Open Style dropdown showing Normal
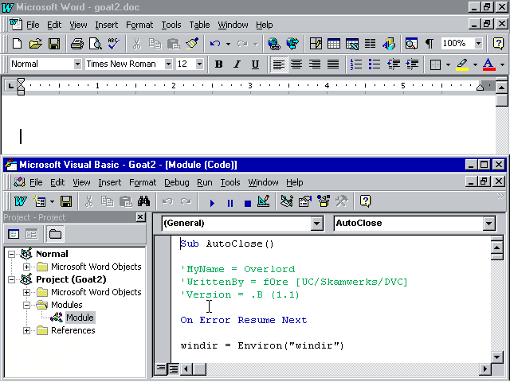 77,64
